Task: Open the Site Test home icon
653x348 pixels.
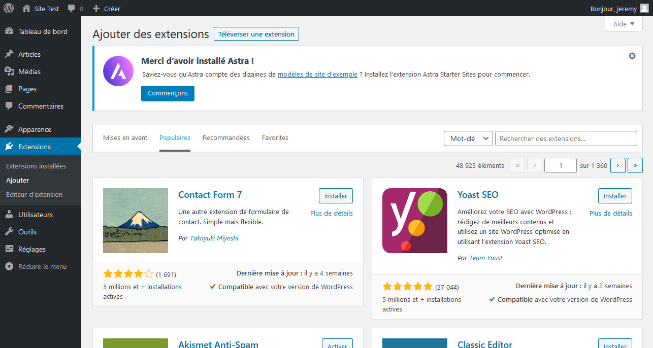Action: tap(27, 9)
